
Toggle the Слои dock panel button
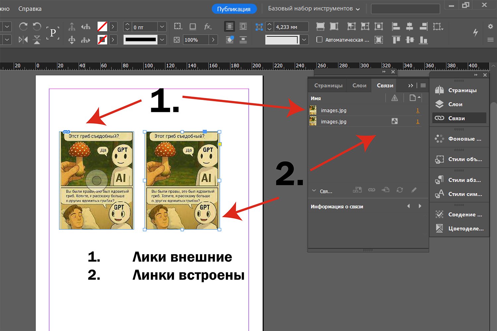455,104
